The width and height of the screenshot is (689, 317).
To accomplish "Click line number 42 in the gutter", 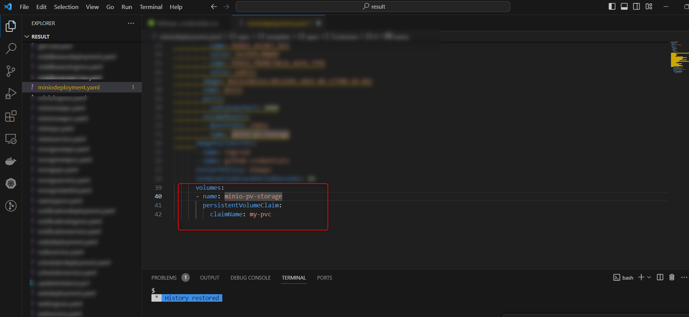I will [x=158, y=214].
